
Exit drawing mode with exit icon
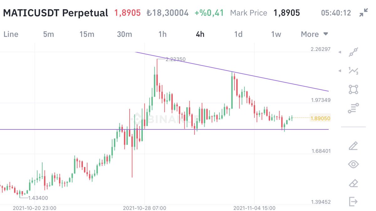[353, 202]
